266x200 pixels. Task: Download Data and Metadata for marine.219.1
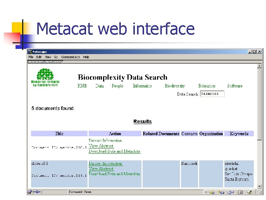[114, 174]
